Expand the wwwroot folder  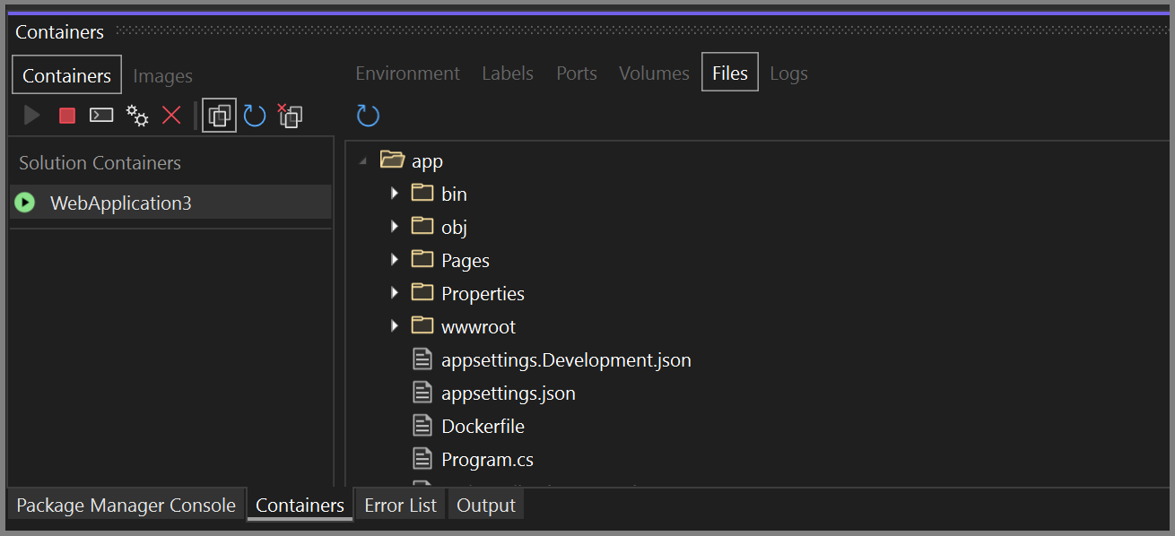click(395, 325)
